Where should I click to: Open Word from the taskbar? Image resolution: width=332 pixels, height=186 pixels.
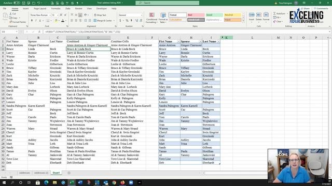click(80, 182)
